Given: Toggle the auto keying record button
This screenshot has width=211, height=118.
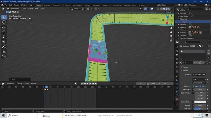Looking at the screenshot, I should [76, 84].
